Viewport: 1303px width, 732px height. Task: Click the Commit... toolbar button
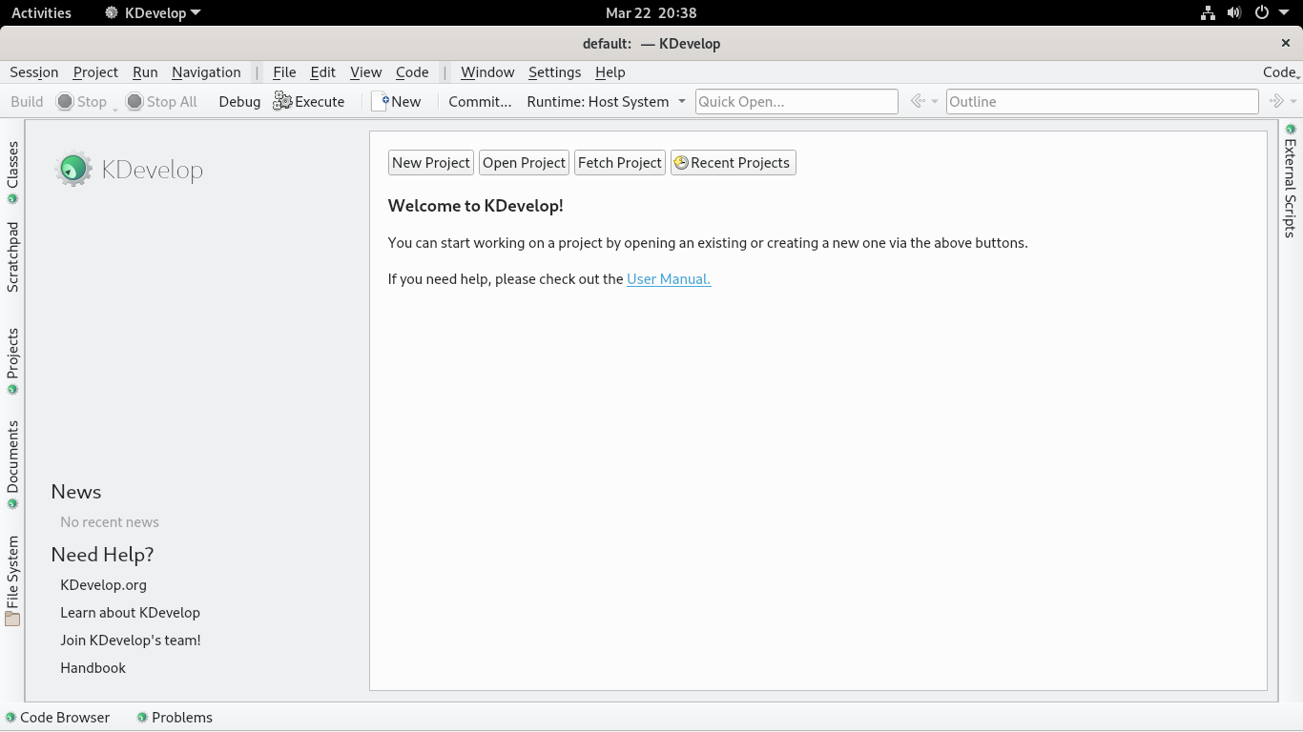[x=480, y=101]
